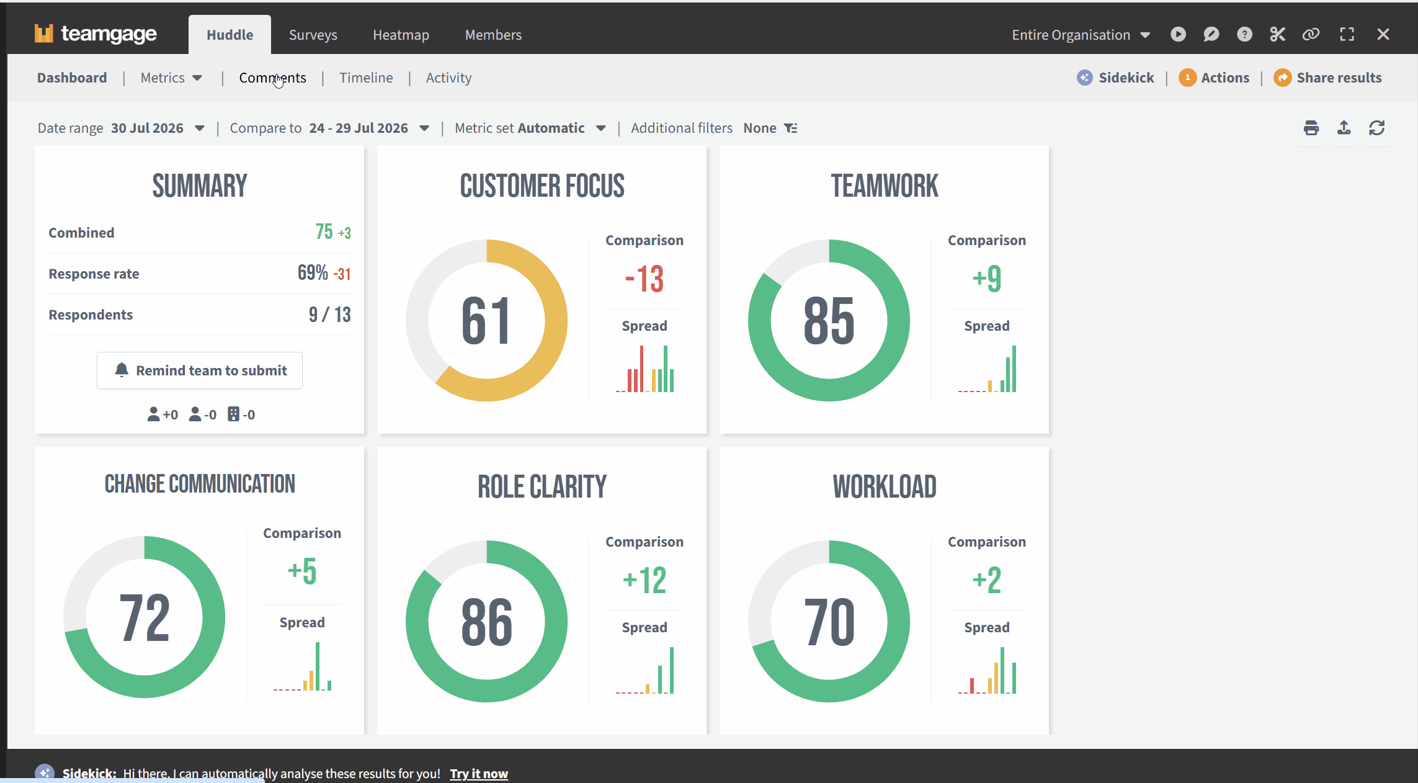Click the Try it now link
The height and width of the screenshot is (783, 1418).
coord(479,773)
